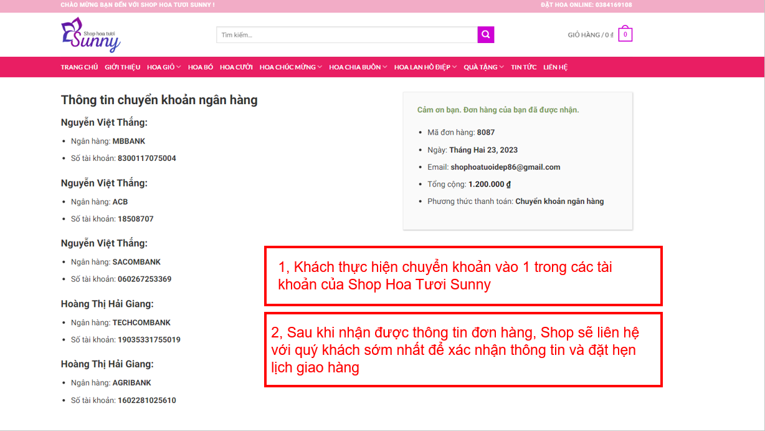Open the TIN TỨC menu item

[524, 67]
